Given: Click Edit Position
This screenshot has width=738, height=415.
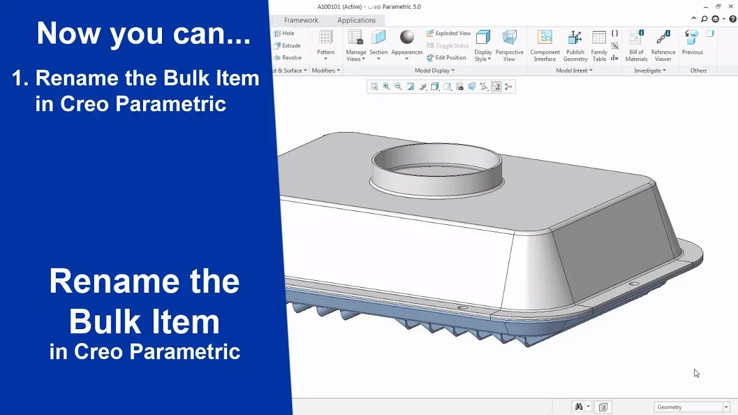Looking at the screenshot, I should [x=446, y=58].
